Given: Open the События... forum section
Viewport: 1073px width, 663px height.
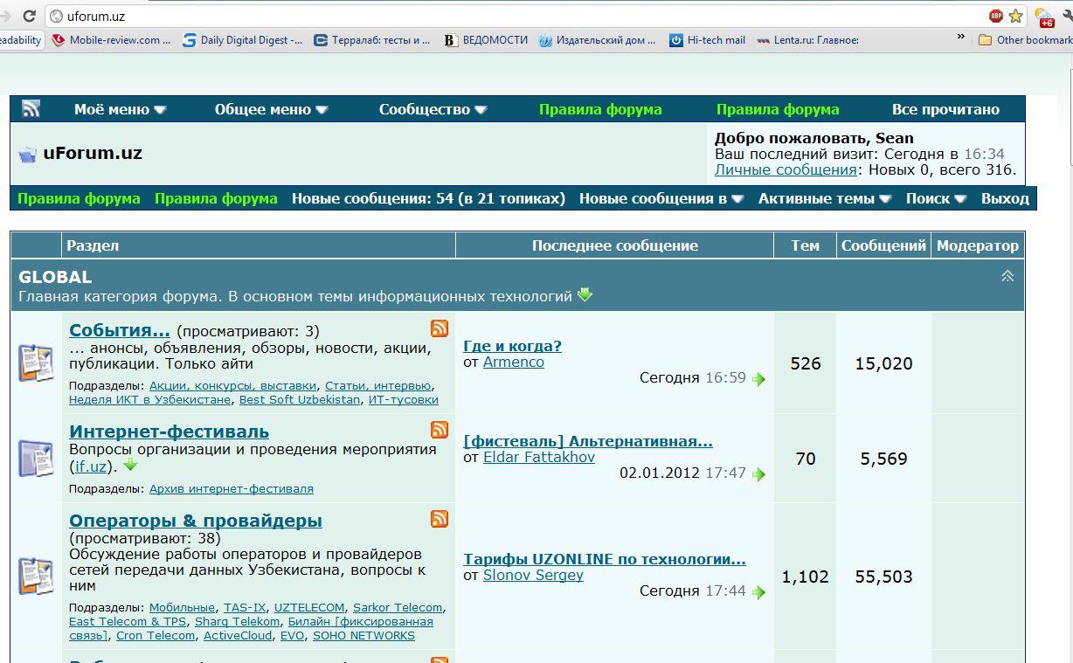Looking at the screenshot, I should [x=120, y=330].
